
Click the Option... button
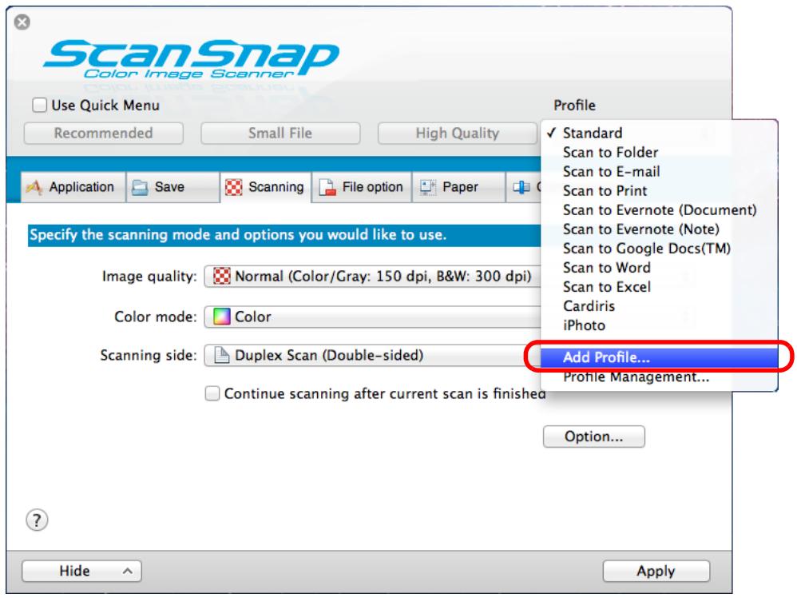[593, 437]
